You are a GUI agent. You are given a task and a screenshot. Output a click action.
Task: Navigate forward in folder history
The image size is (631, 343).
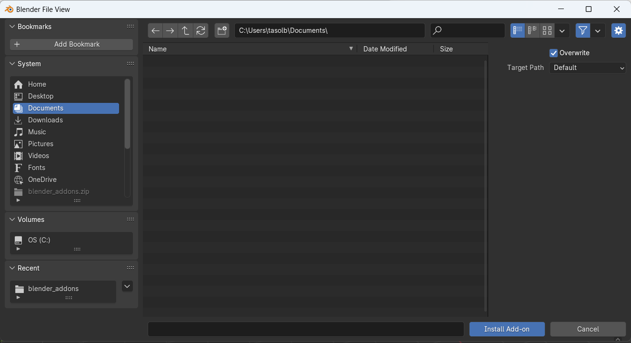point(170,30)
